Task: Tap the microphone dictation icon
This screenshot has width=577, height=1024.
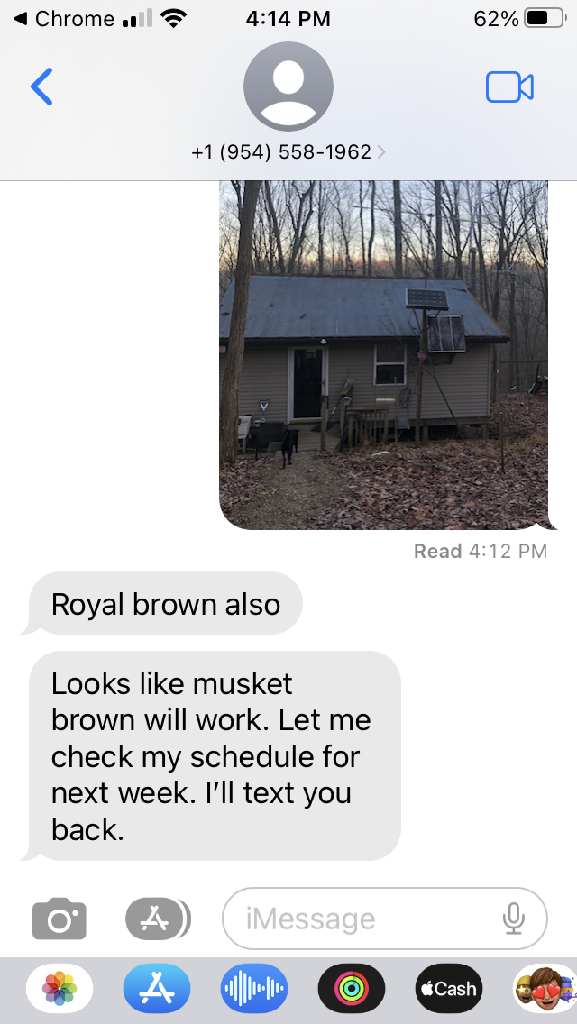Action: [x=514, y=919]
